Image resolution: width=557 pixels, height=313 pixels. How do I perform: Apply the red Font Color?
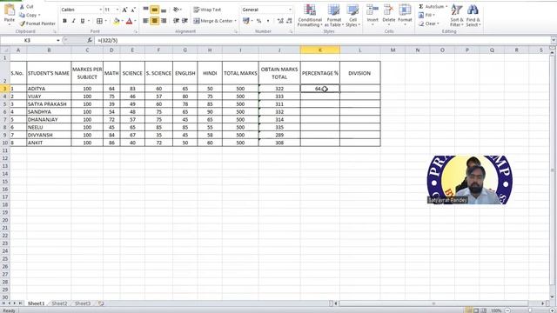130,21
